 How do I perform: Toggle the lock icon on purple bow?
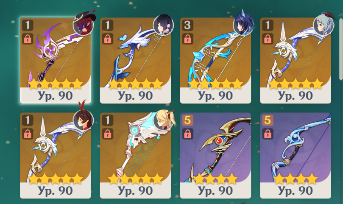coord(28,39)
